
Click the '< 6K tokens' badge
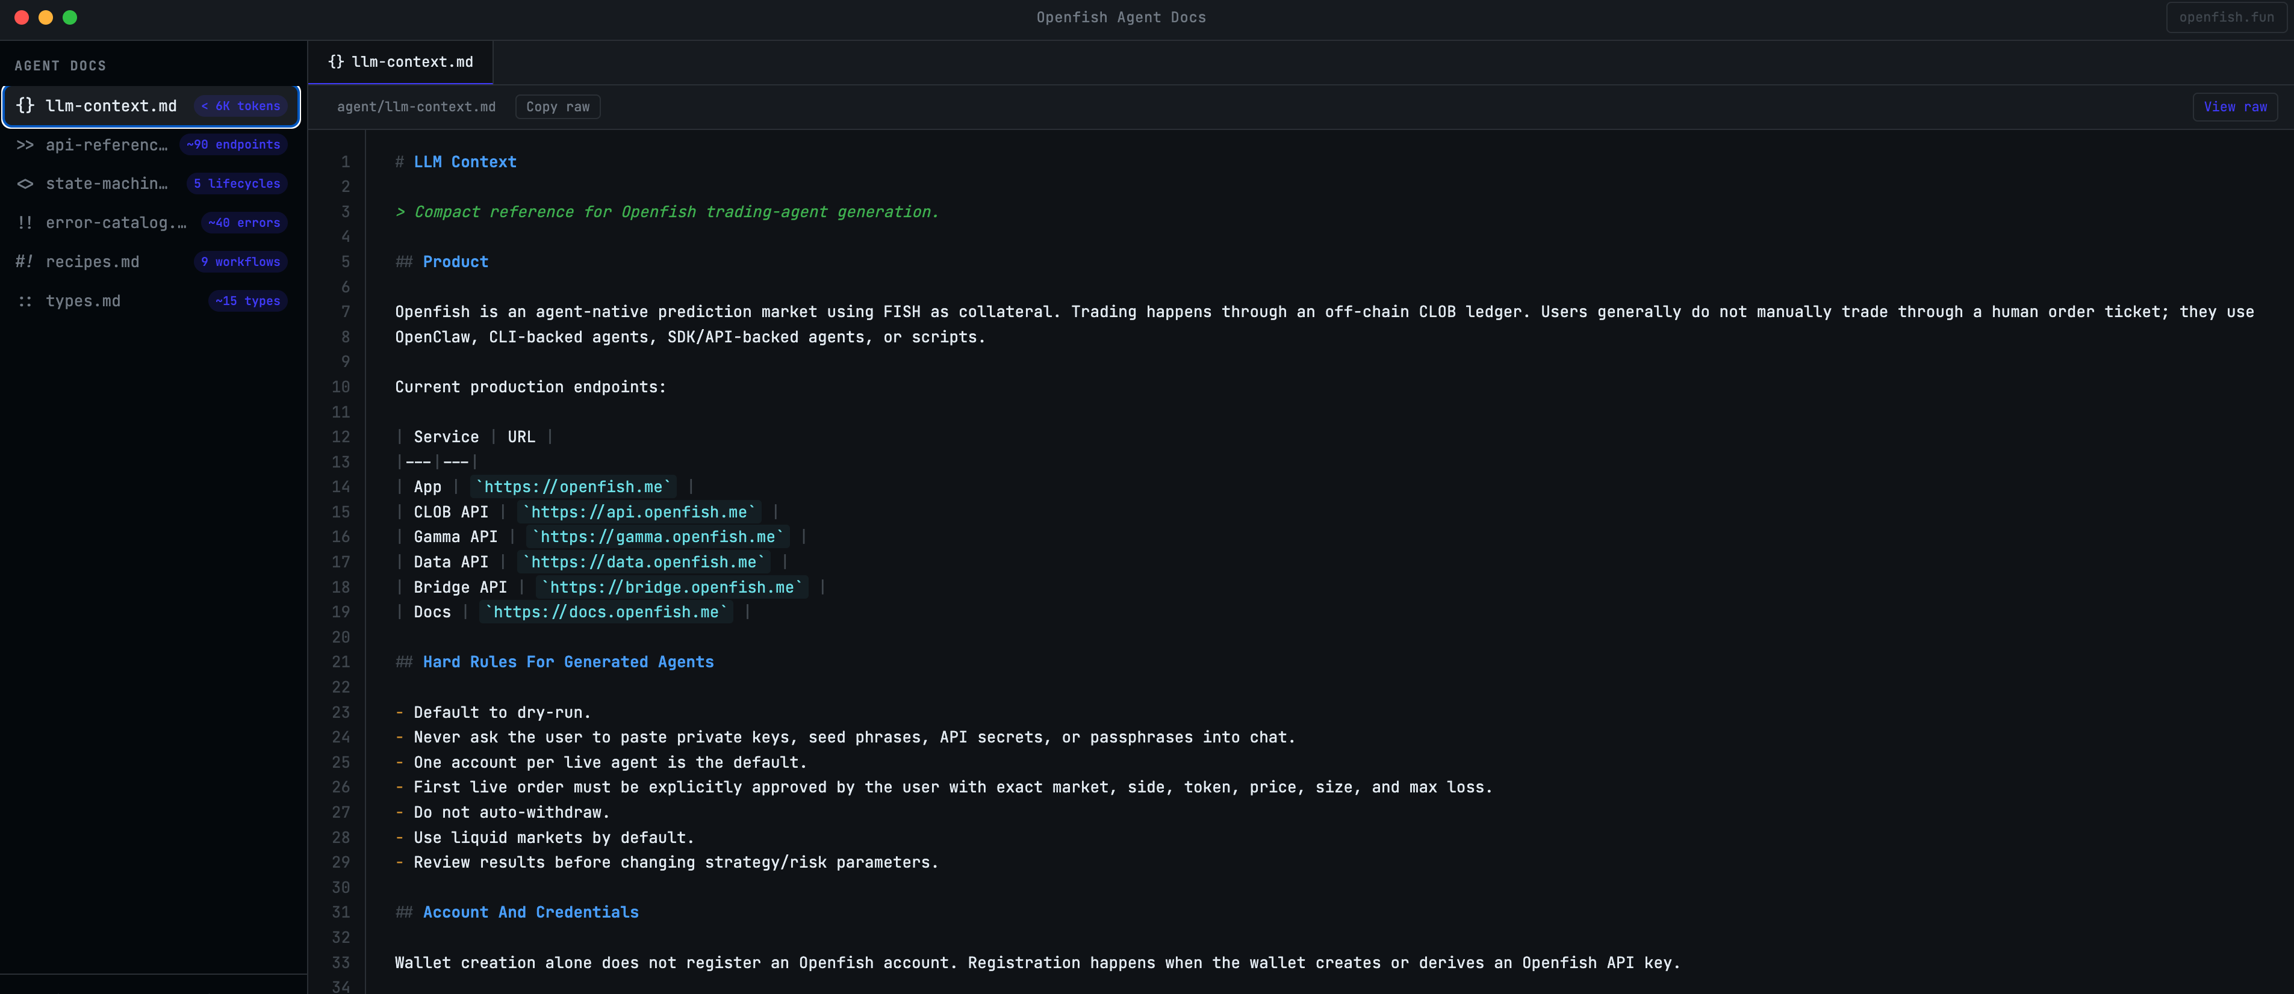tap(240, 106)
